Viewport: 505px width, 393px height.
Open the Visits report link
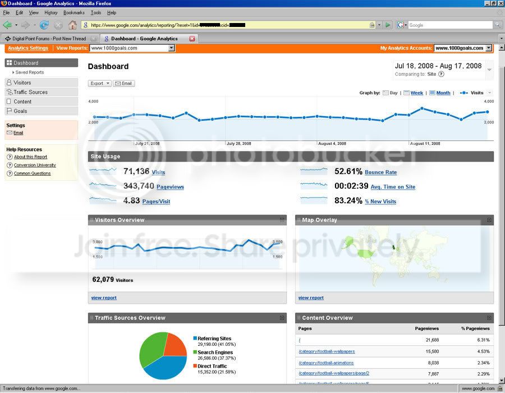point(158,172)
